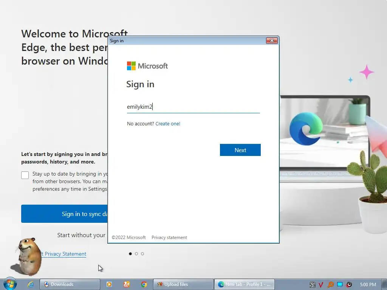Open the media player taskbar icon
This screenshot has height=290, width=387.
(x=109, y=284)
